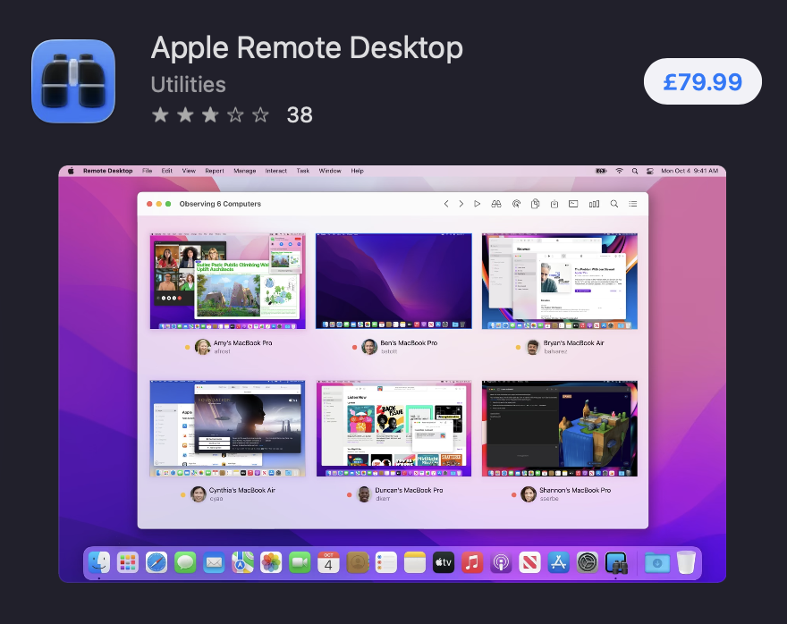
Task: Click the battery icon in menu bar
Action: coord(601,171)
